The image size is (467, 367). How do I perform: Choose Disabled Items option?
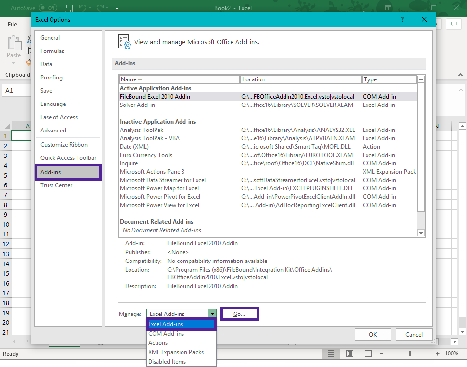click(181, 361)
